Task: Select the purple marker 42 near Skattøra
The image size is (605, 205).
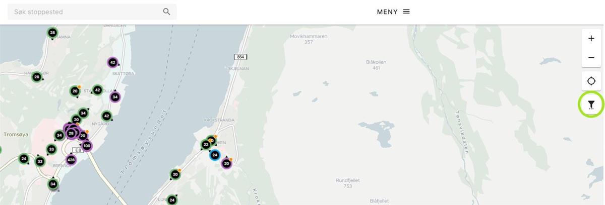Action: [113, 63]
